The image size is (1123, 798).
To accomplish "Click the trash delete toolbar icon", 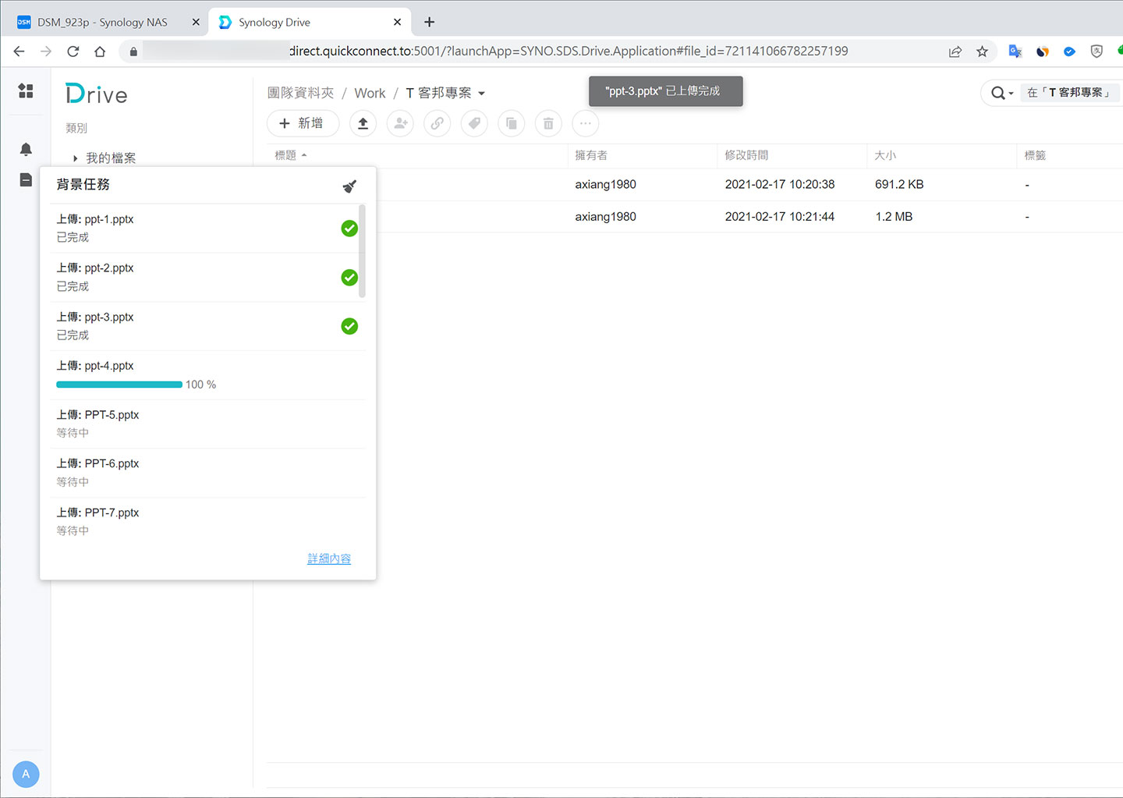I will pyautogui.click(x=548, y=123).
